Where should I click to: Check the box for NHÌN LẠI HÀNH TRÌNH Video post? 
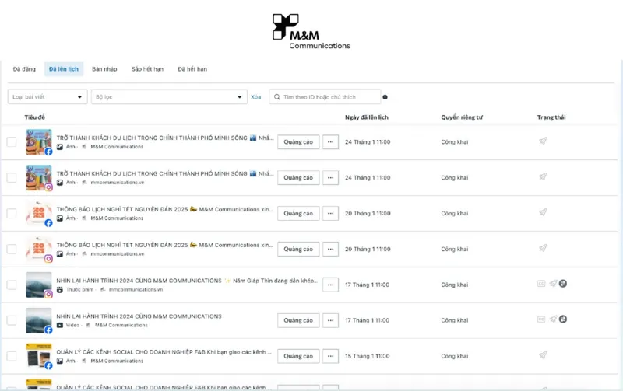pos(12,320)
